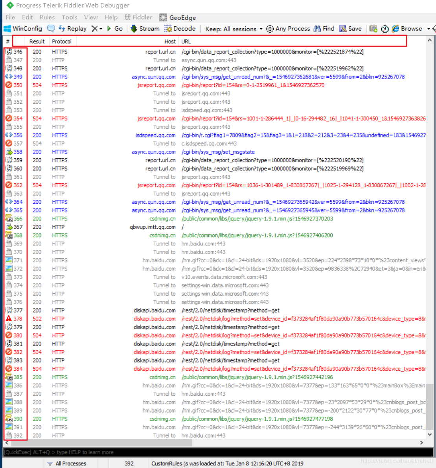Click /cgi-bin/sys_msg/set_msgstate URL
The height and width of the screenshot is (468, 436).
tap(218, 152)
